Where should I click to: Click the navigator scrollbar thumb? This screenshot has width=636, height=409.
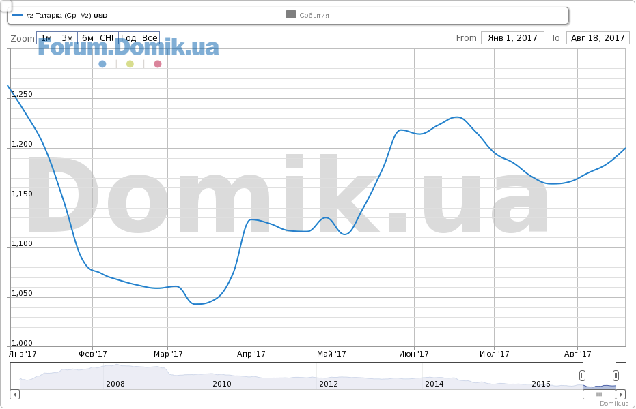tap(599, 394)
